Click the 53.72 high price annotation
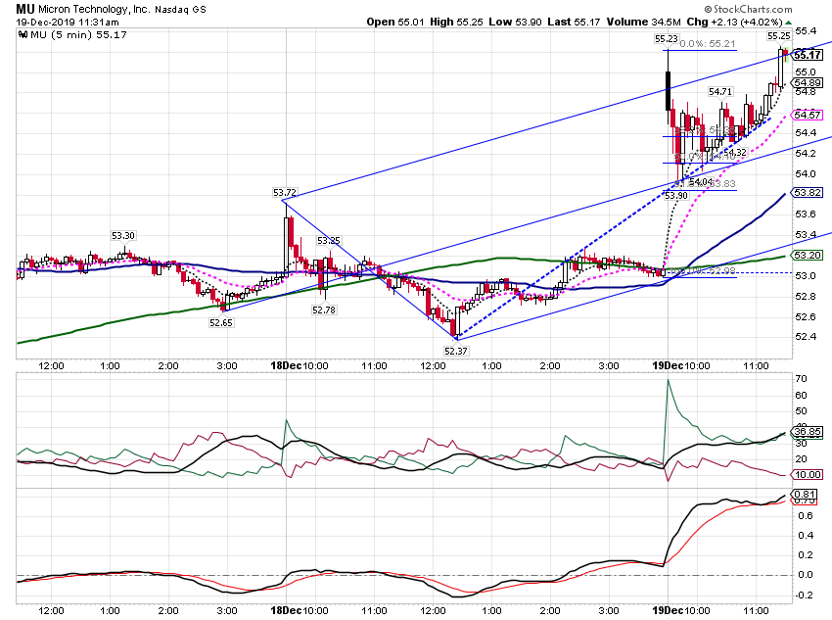This screenshot has height=620, width=832. (285, 192)
